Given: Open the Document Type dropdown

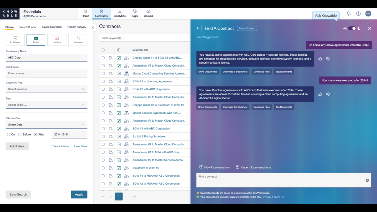Looking at the screenshot, I should tap(47, 89).
